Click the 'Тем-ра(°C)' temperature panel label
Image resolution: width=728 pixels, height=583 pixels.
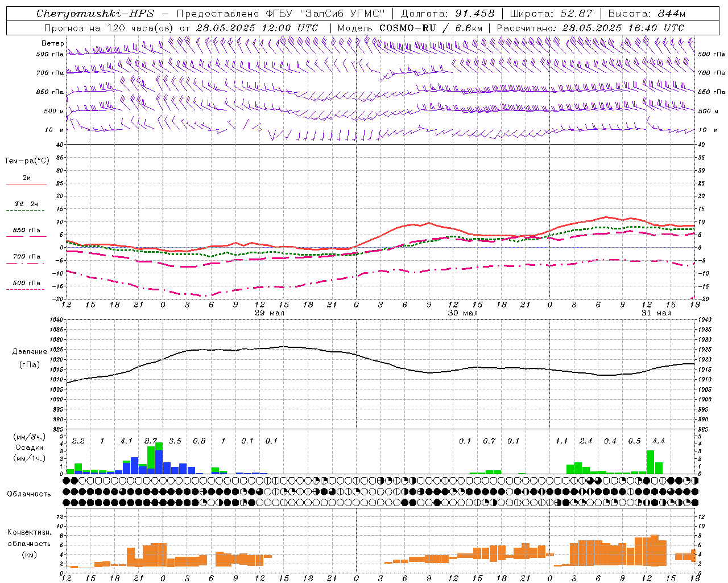27,161
